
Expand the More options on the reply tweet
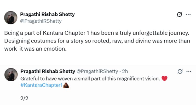point(188,71)
